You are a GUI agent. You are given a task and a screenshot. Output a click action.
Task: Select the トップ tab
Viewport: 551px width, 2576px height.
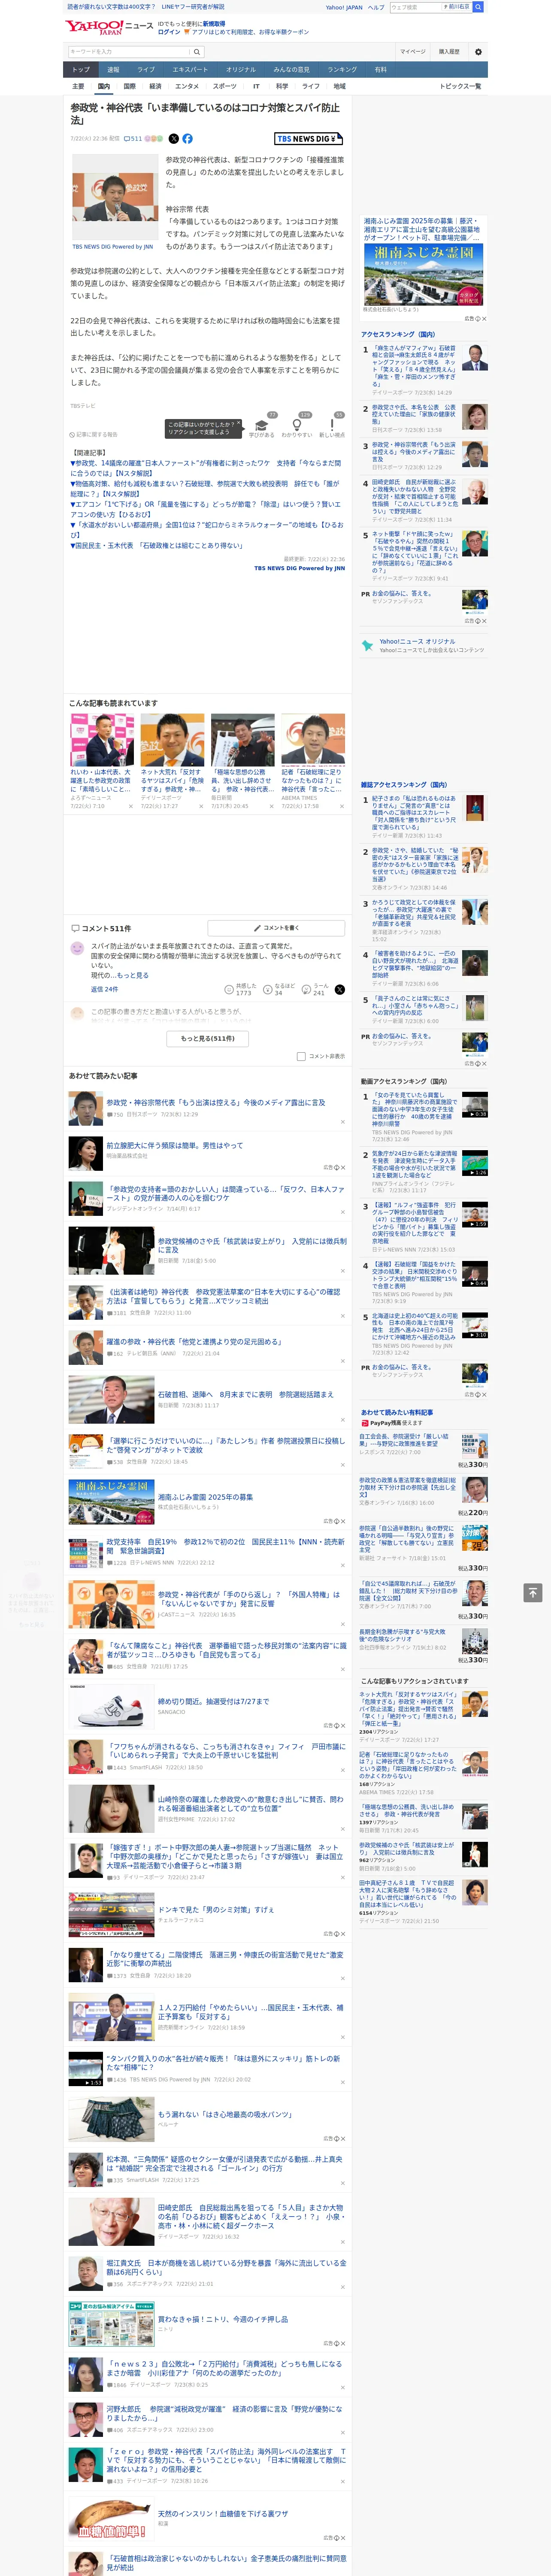pyautogui.click(x=81, y=69)
